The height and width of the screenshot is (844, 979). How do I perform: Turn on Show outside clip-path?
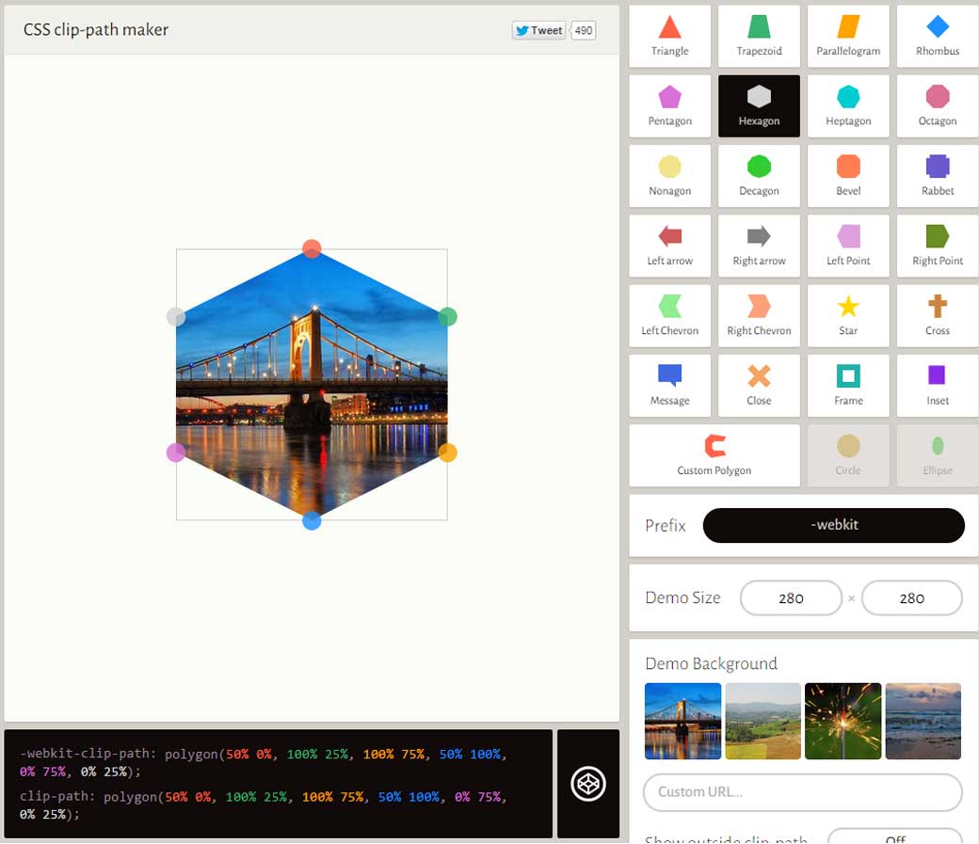tap(893, 836)
